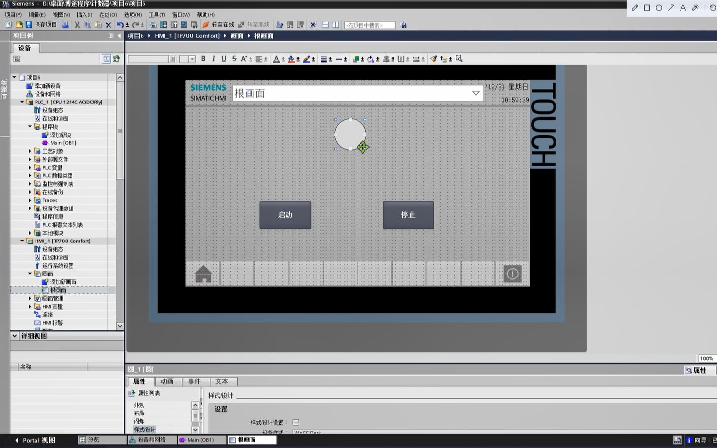
Task: Save project via 保存项目 button
Action: 41,25
